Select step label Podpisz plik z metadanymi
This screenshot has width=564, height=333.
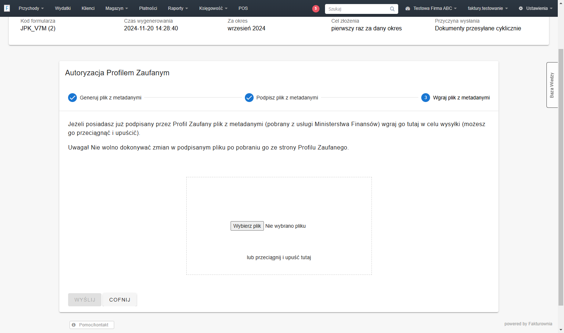[287, 98]
